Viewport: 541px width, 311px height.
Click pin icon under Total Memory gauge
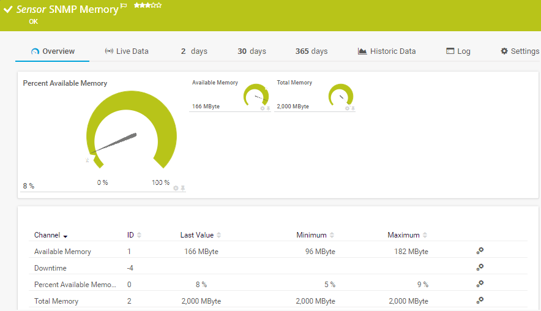click(x=353, y=108)
